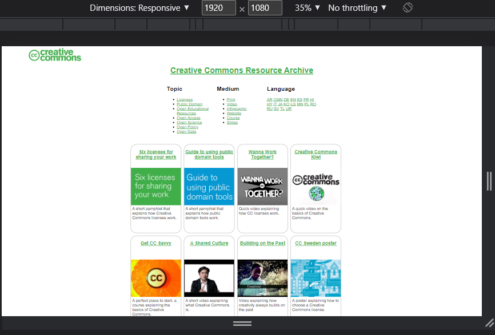Click the viewport height field showing 1080
This screenshot has width=495, height=335.
pyautogui.click(x=265, y=8)
